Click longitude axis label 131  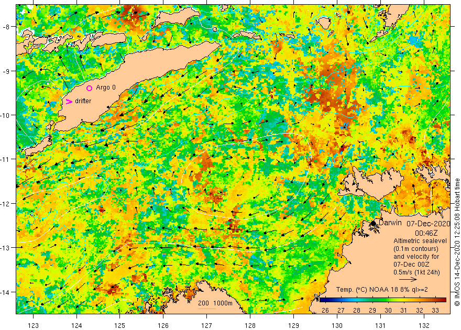click(x=380, y=325)
